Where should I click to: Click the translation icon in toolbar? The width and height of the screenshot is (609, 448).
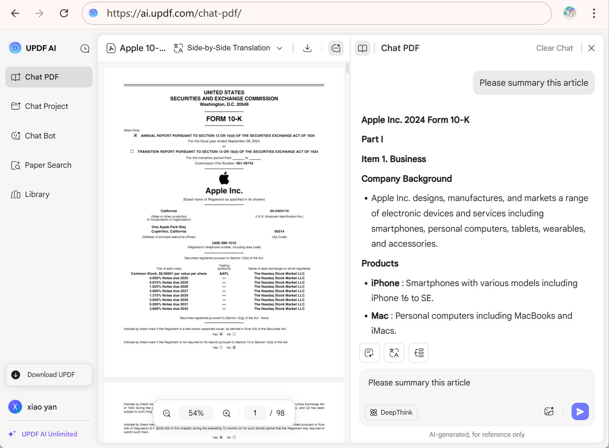(178, 48)
